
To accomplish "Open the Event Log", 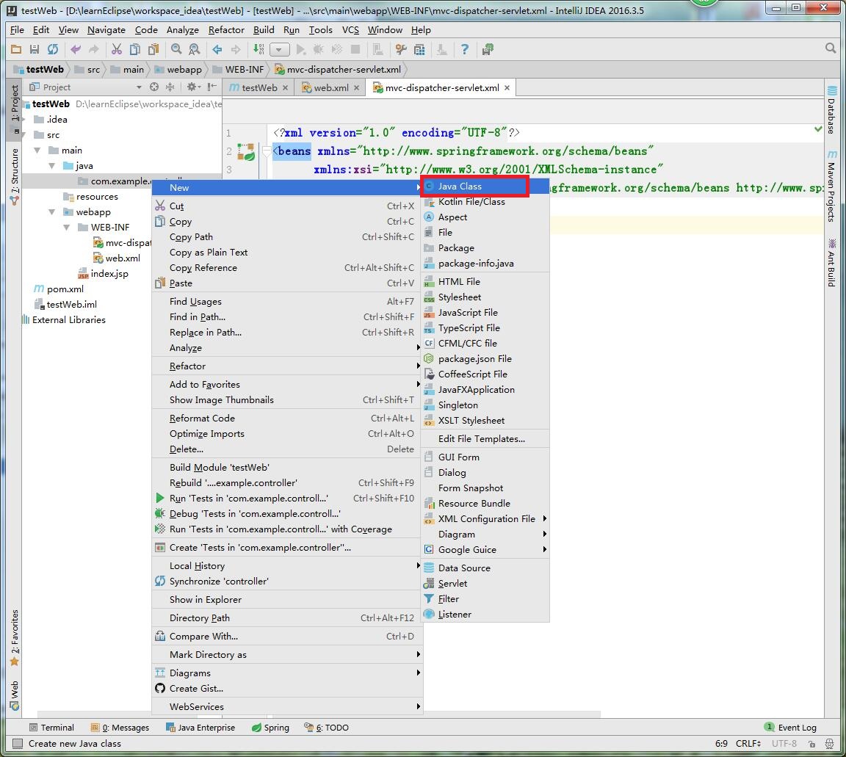I will pos(790,728).
